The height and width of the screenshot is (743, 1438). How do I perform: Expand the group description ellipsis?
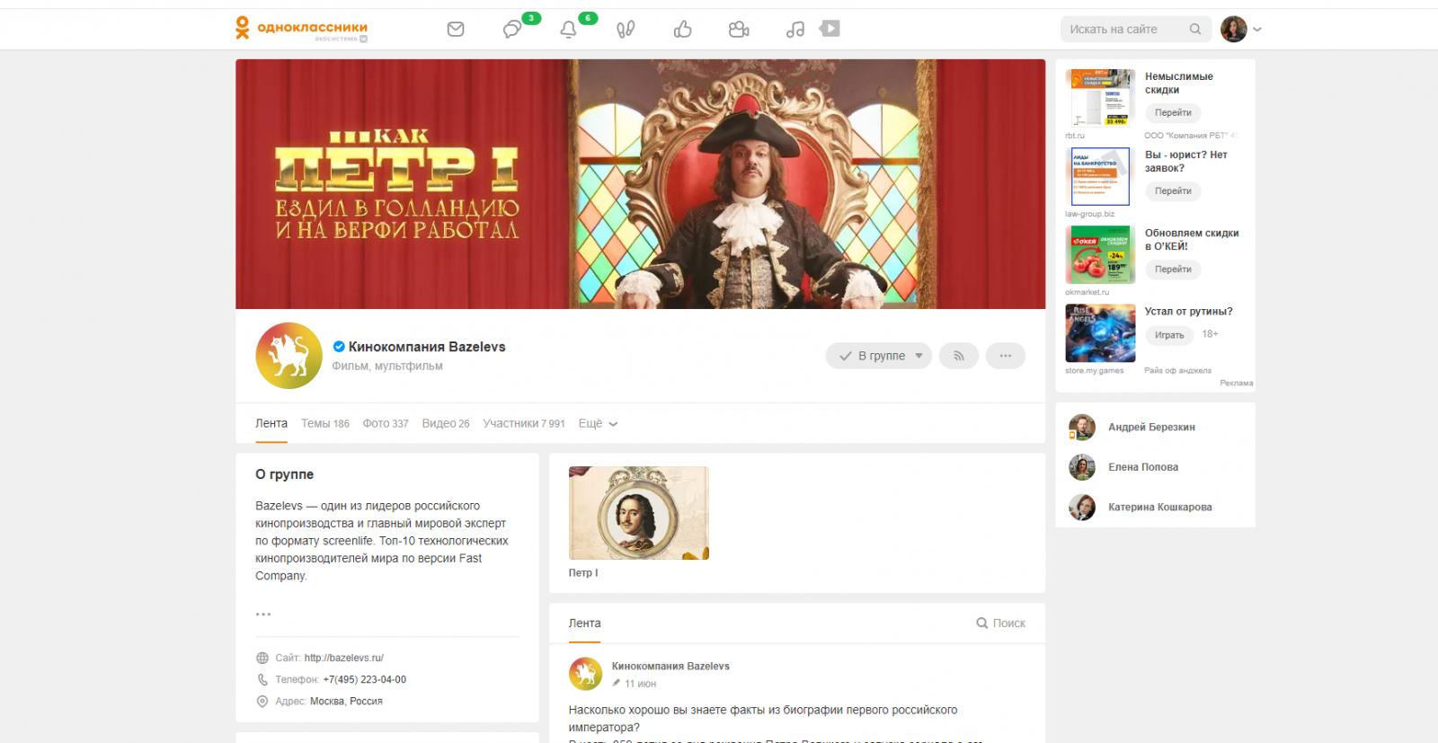click(263, 615)
